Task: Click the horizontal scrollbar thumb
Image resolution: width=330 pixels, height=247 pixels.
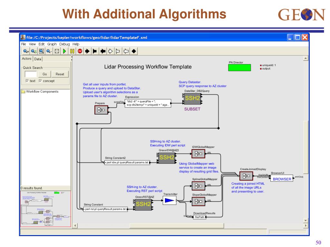Action: coord(177,225)
